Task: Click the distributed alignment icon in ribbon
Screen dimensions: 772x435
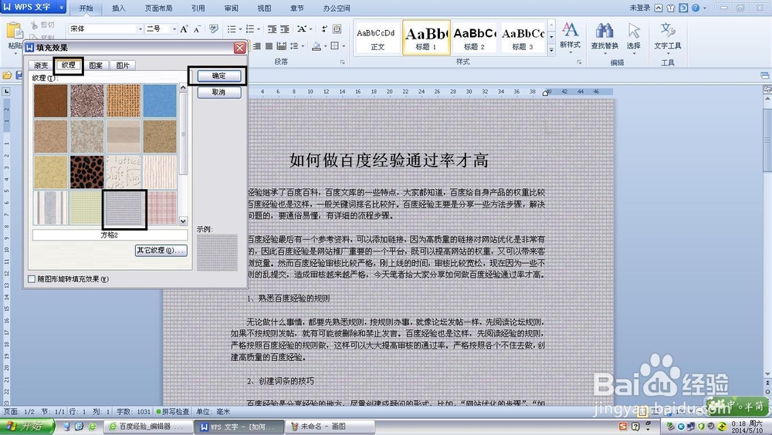Action: [281, 46]
